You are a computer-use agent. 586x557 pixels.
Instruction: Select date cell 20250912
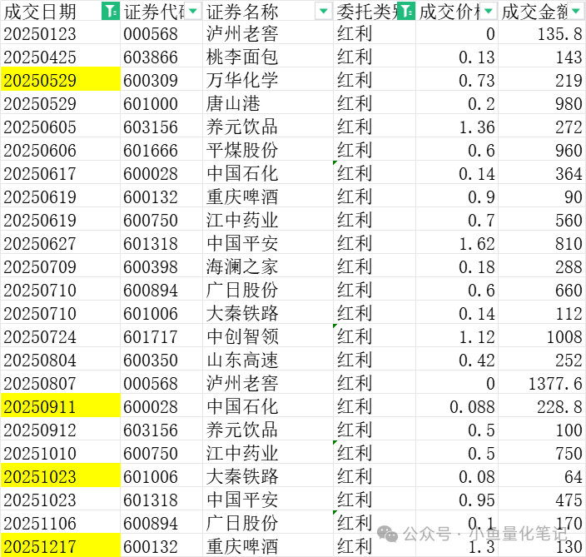click(61, 429)
